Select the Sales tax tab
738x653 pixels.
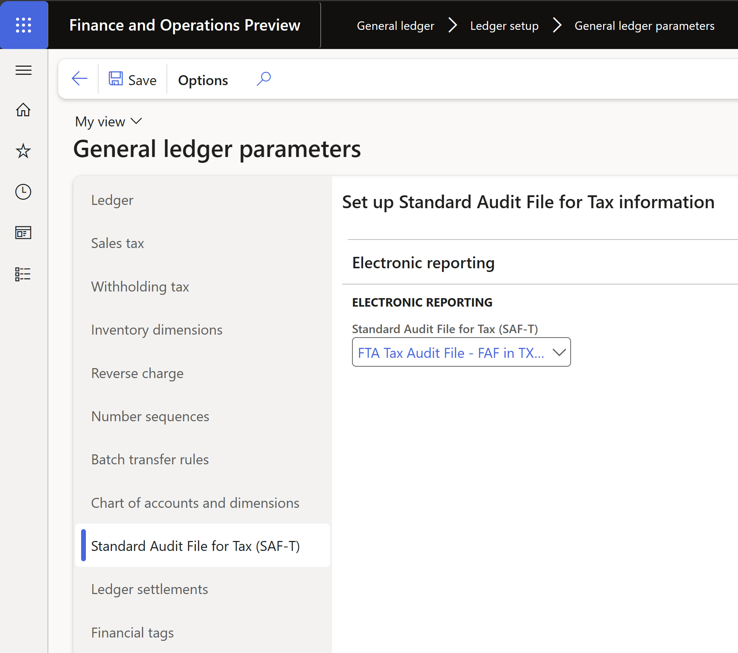[118, 243]
